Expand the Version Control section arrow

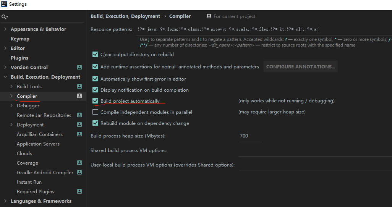(5, 67)
